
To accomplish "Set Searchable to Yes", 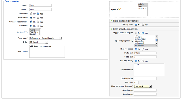I will pos(38,18).
